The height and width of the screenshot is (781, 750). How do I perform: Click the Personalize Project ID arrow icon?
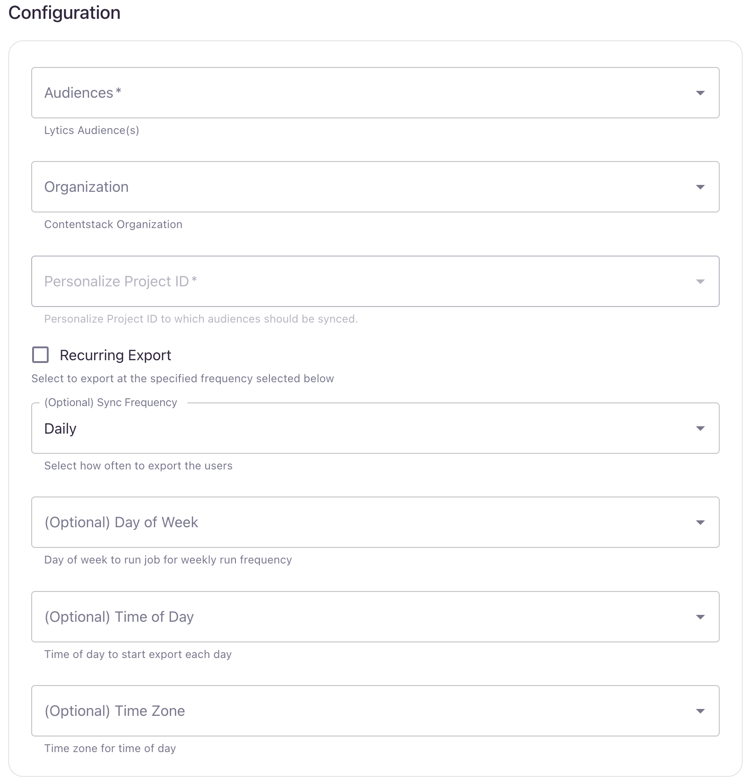coord(700,282)
